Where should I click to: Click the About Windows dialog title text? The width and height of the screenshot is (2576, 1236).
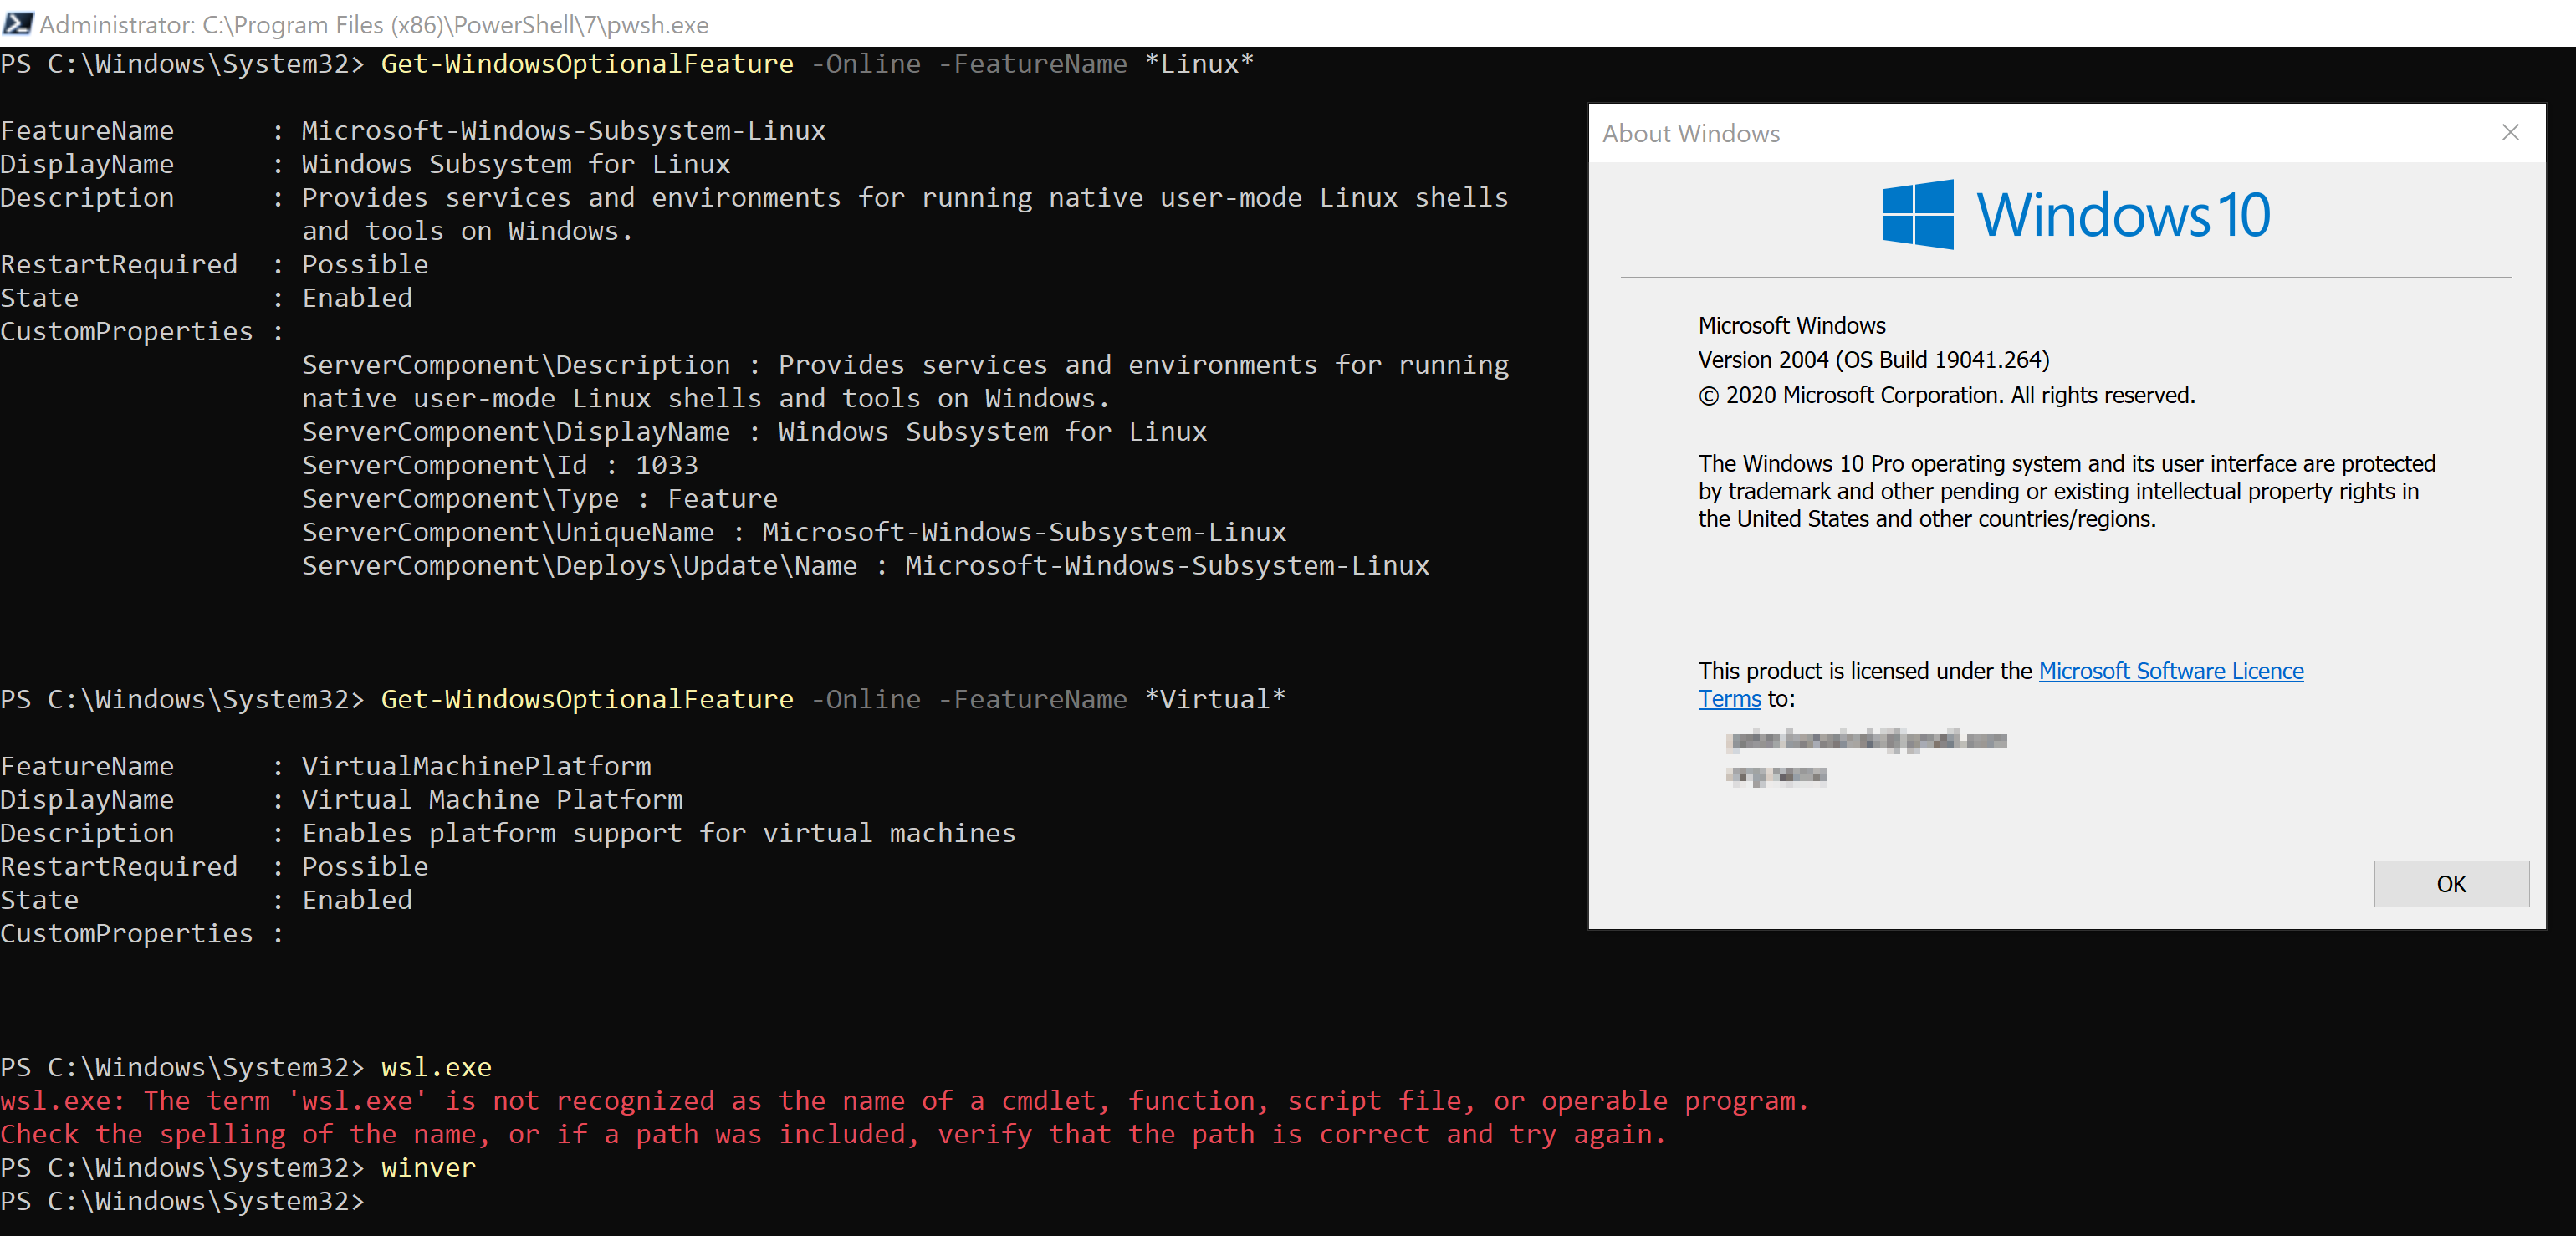1691,132
